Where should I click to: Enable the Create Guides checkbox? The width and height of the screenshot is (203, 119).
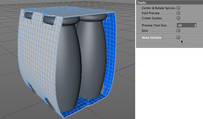[178, 18]
